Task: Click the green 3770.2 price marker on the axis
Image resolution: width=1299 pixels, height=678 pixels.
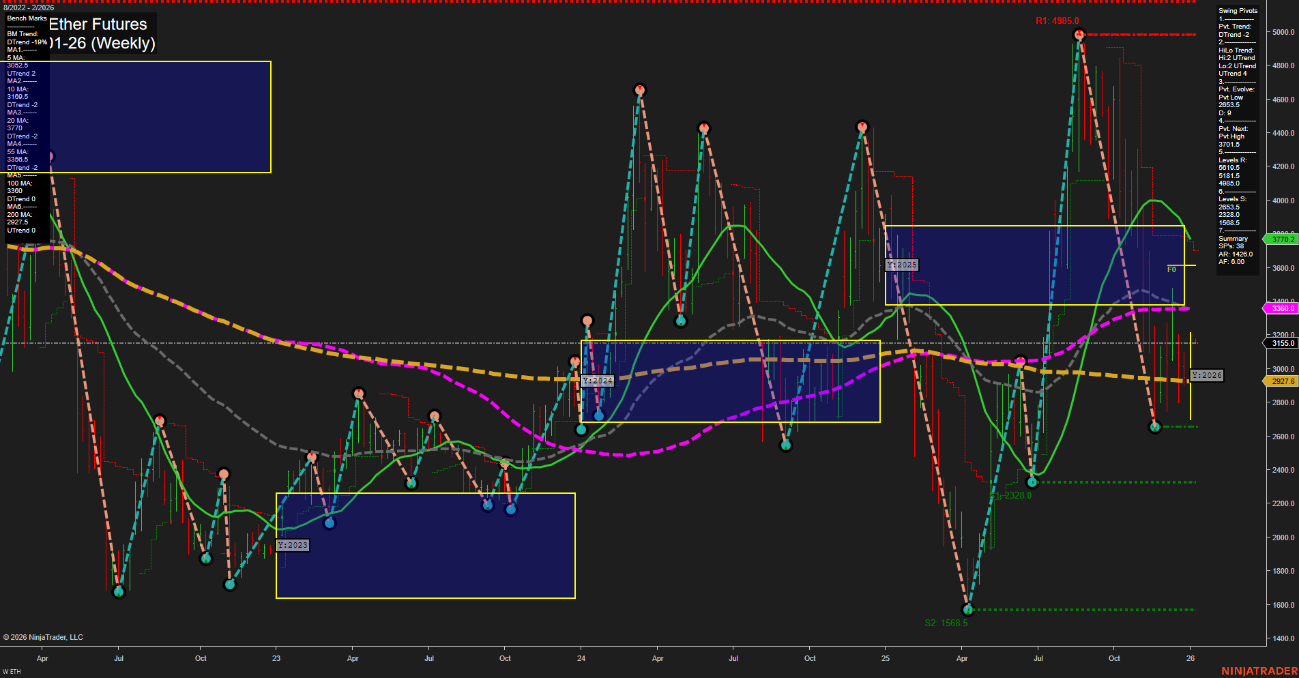Action: (x=1281, y=239)
